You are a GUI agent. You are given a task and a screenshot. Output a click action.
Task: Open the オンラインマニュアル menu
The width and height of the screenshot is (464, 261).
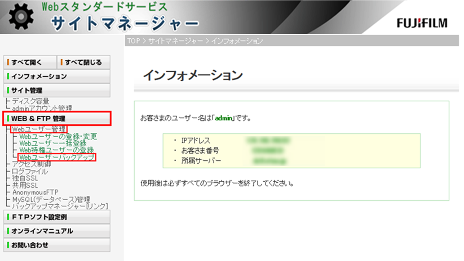(x=56, y=231)
